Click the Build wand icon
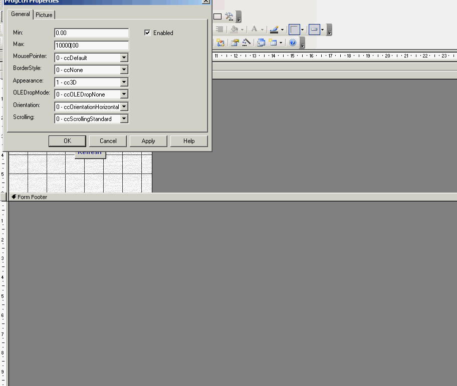The height and width of the screenshot is (386, 457). 246,43
